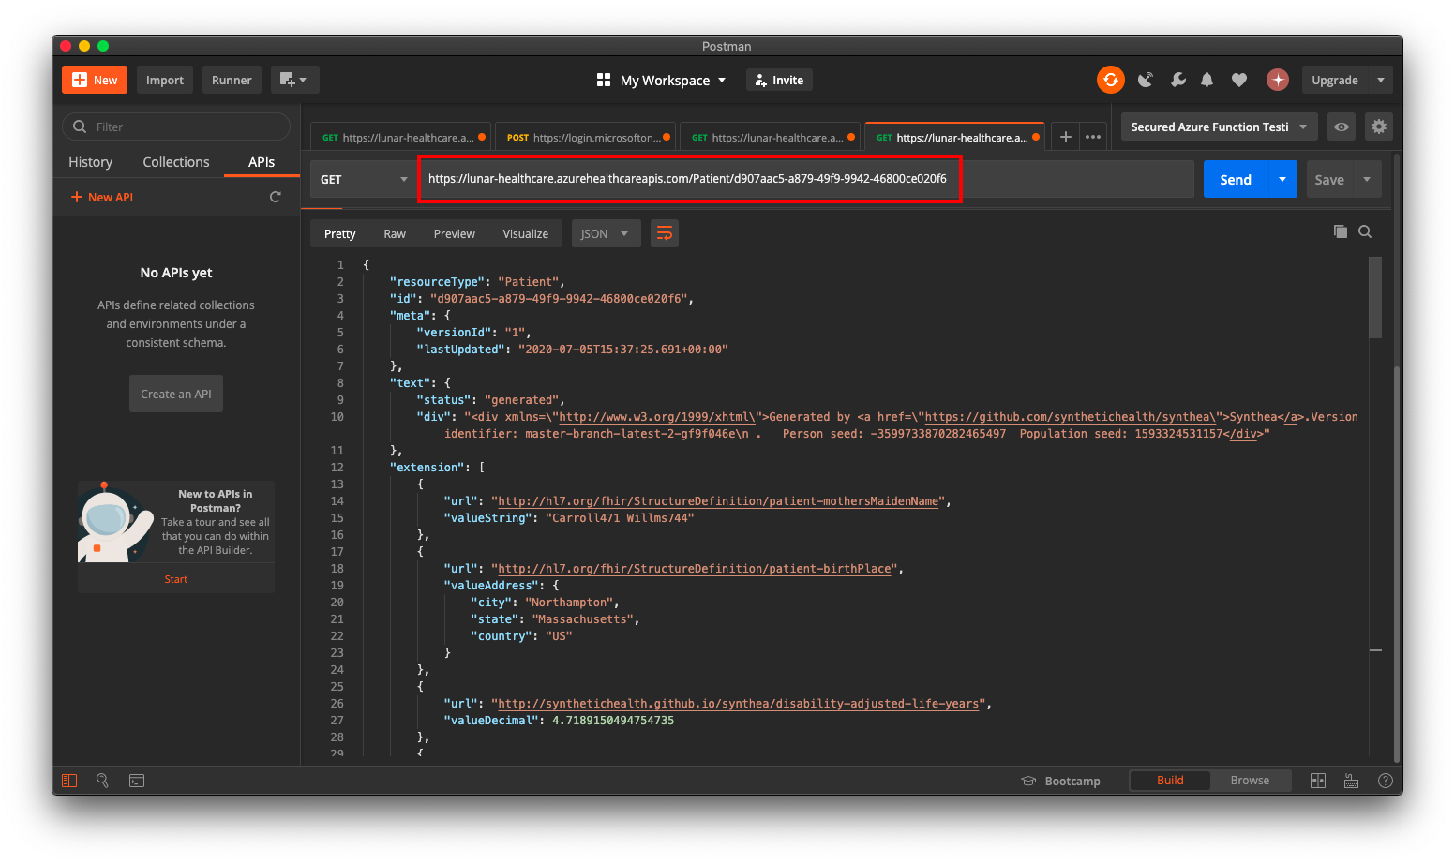Toggle word wrap in the response viewer
This screenshot has height=864, width=1455.
(x=665, y=233)
